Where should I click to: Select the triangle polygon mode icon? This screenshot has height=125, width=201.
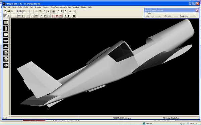[x=9, y=16]
